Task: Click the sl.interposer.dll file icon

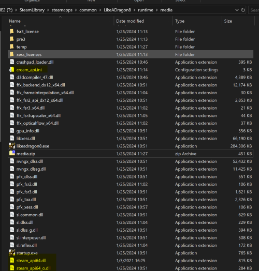Action: (x=12, y=237)
